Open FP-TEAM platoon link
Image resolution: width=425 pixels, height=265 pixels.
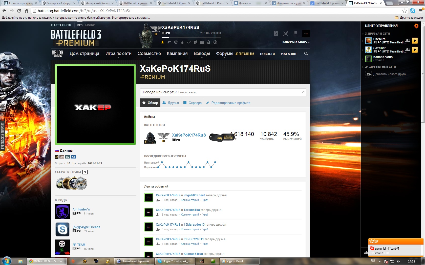point(79,245)
